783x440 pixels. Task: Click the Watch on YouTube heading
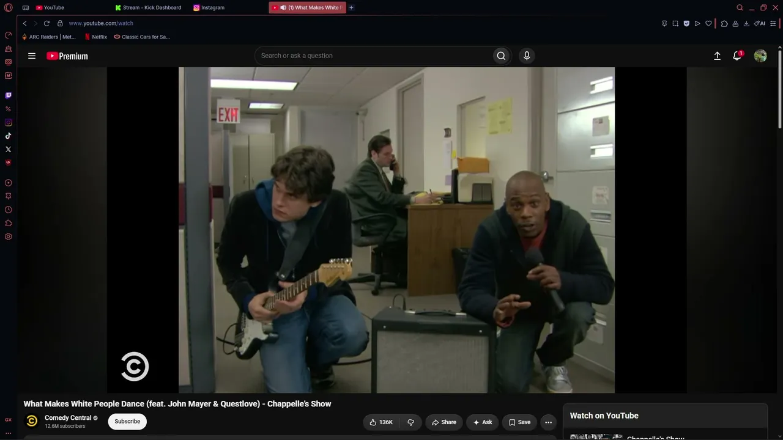(604, 416)
